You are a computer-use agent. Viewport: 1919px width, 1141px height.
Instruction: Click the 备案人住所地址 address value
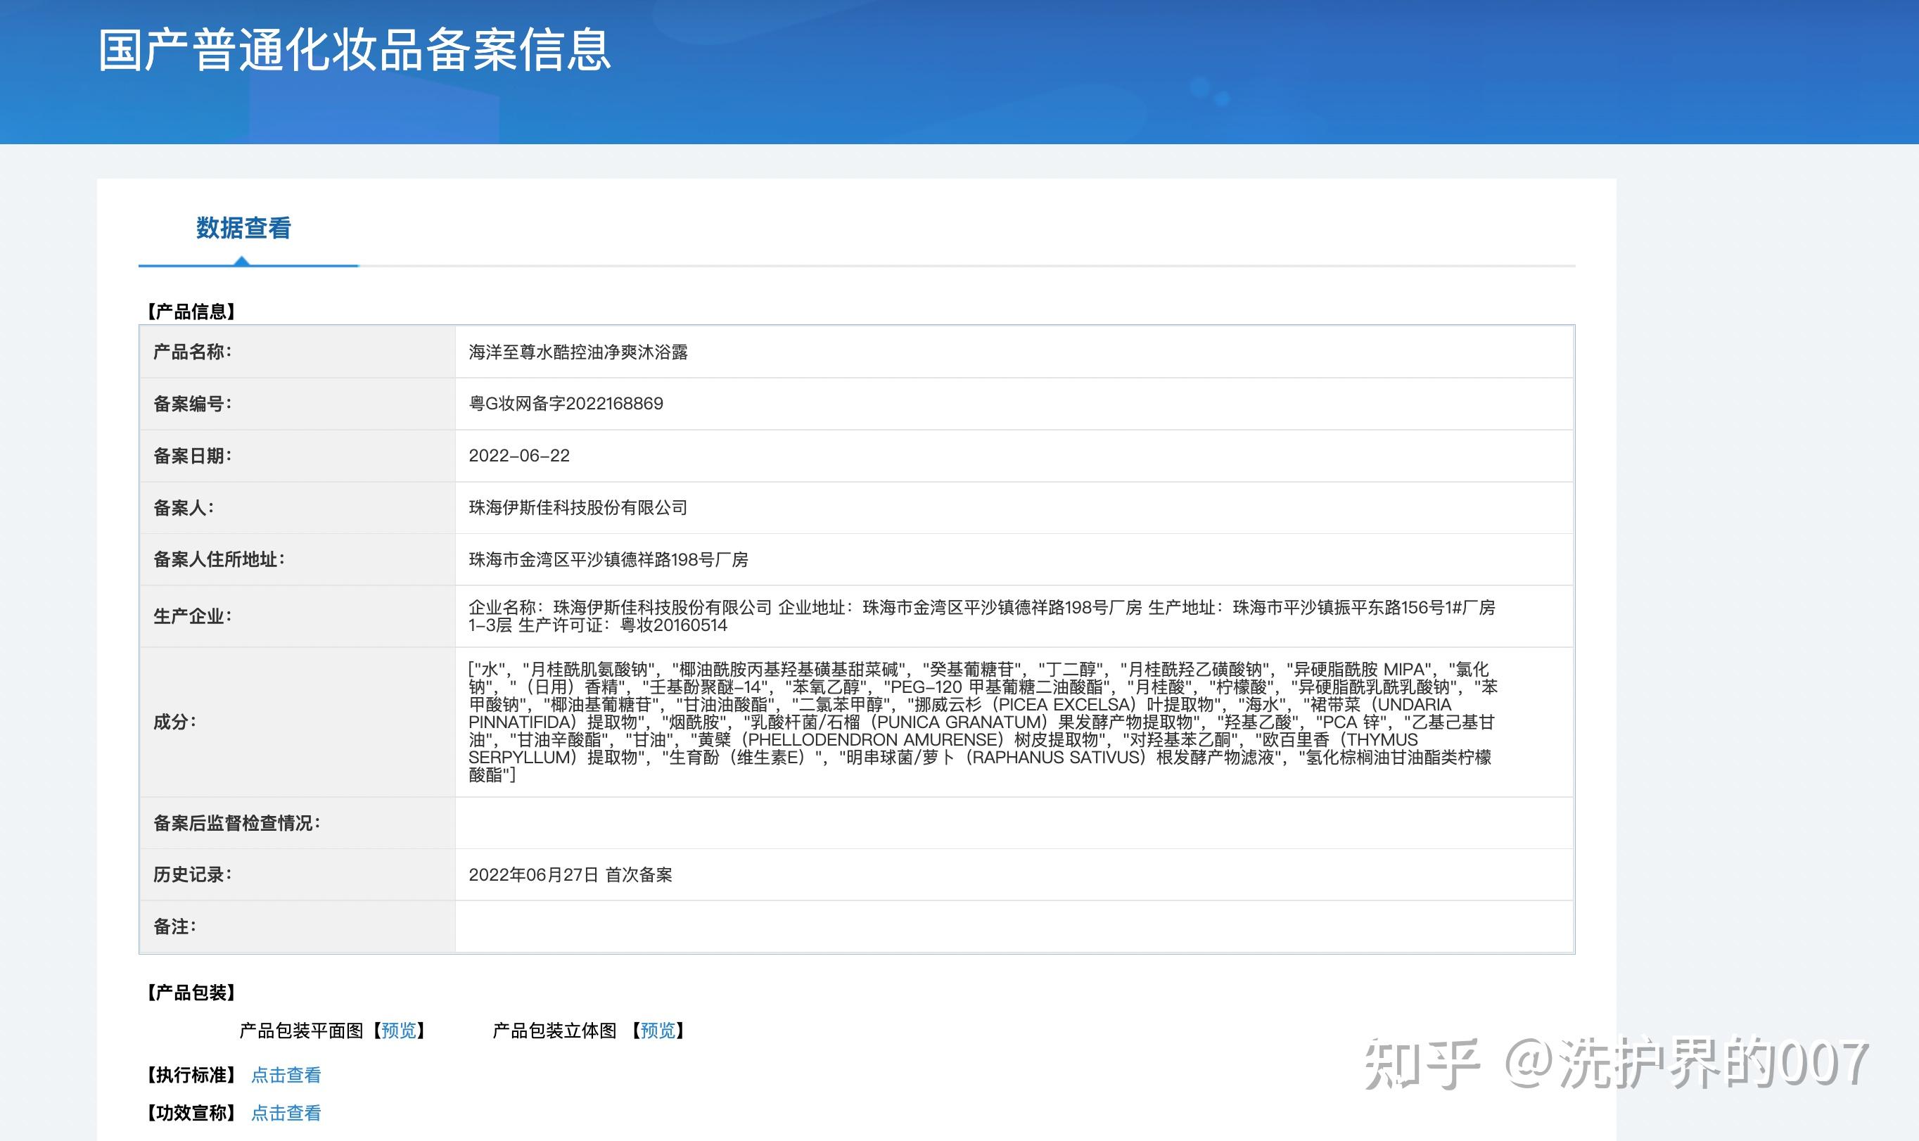click(608, 560)
